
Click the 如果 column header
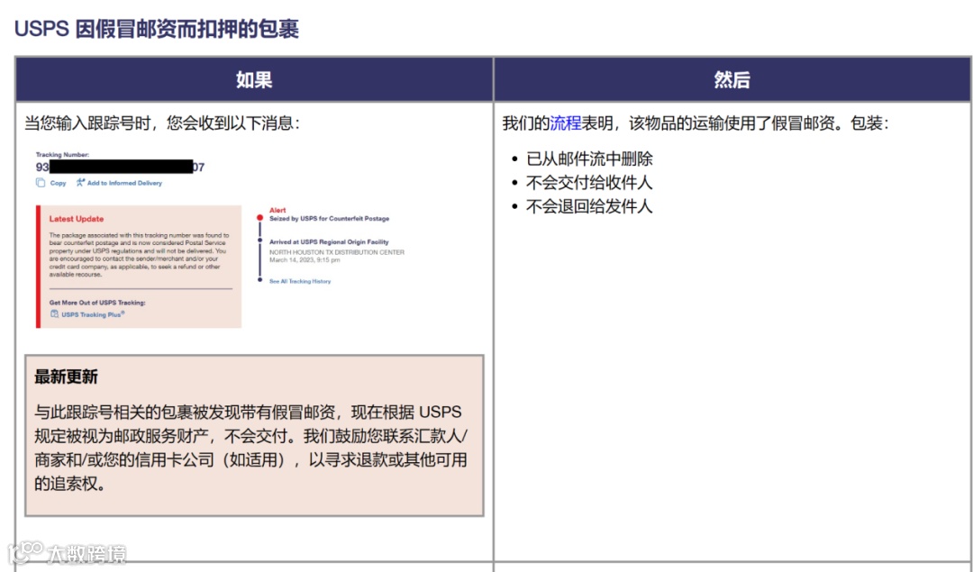pos(254,79)
